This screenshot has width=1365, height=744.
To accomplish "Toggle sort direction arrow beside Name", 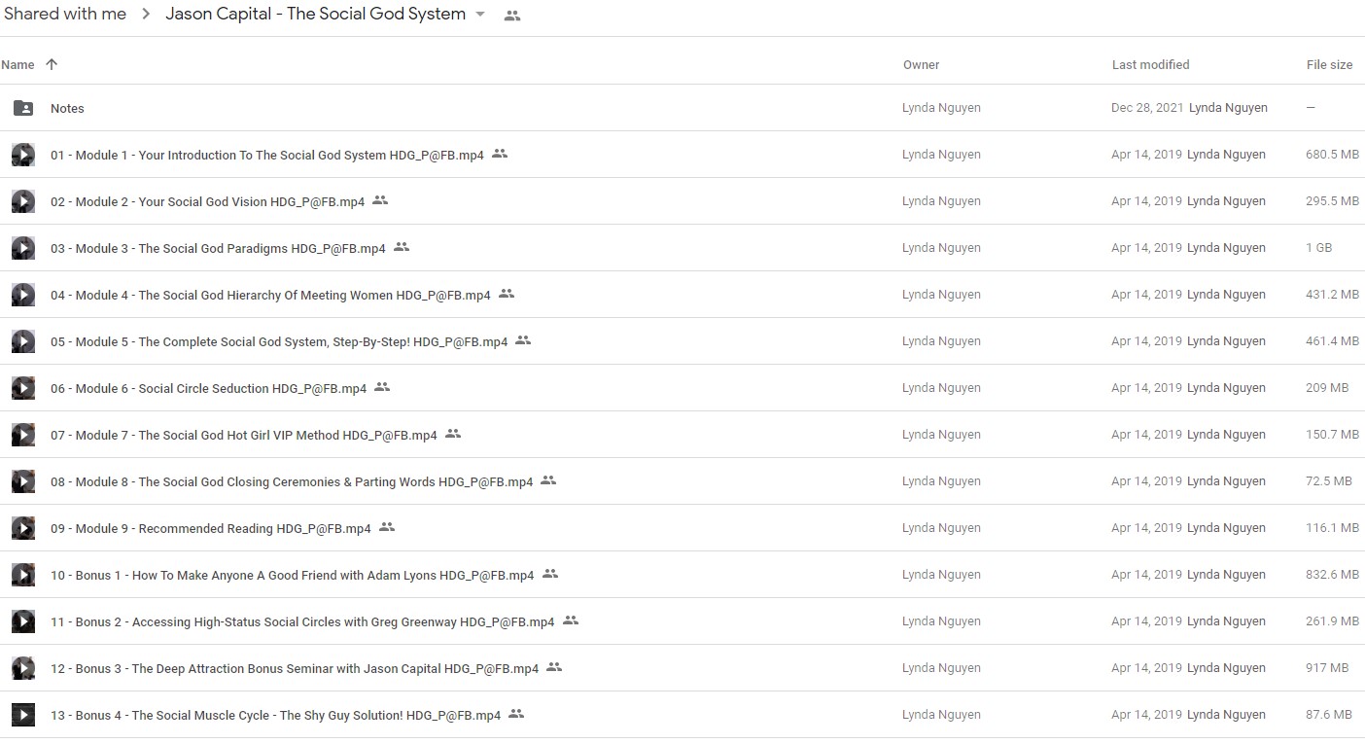I will (x=52, y=64).
